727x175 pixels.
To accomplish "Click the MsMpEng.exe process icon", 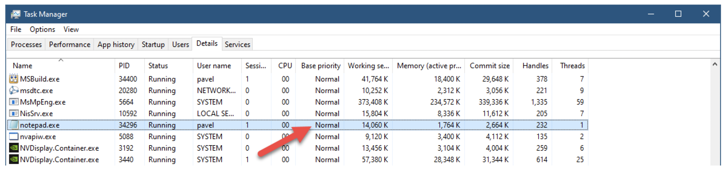I will tap(14, 102).
